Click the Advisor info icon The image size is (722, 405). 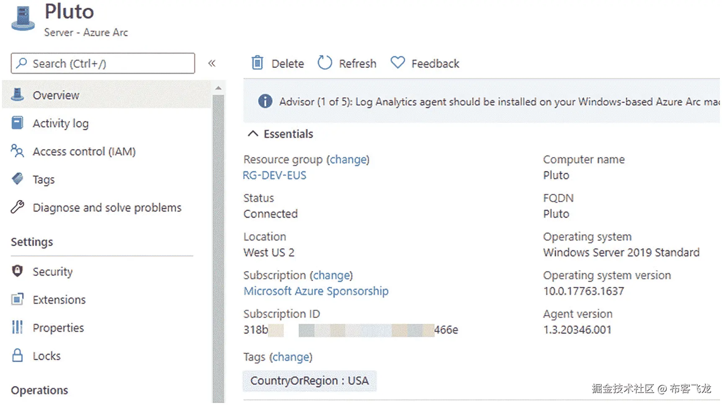(x=265, y=101)
